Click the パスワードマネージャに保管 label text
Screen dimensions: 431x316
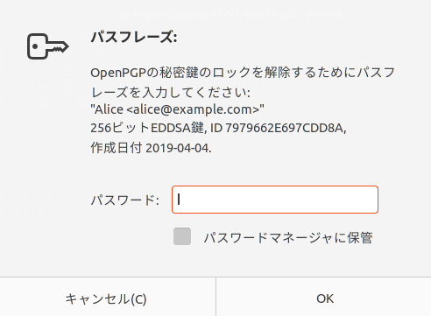pyautogui.click(x=288, y=237)
